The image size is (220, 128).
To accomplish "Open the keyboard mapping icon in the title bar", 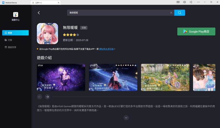I will click(x=178, y=2).
